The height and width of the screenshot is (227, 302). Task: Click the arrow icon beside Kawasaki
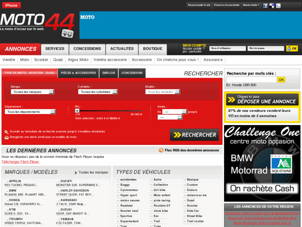pyautogui.click(x=59, y=200)
